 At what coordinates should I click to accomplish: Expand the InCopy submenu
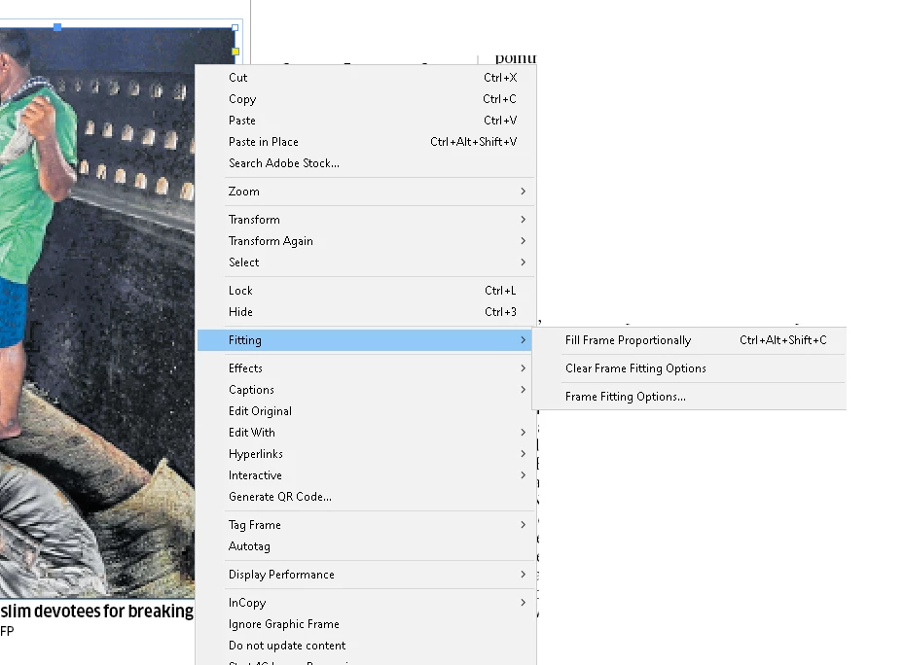(366, 602)
